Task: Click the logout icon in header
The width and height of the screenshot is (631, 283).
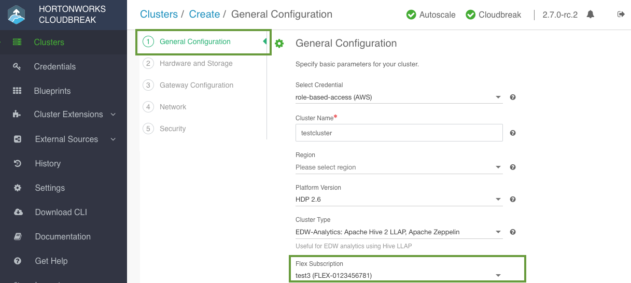Action: point(621,15)
